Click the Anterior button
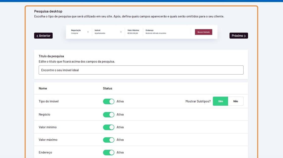 (43, 36)
